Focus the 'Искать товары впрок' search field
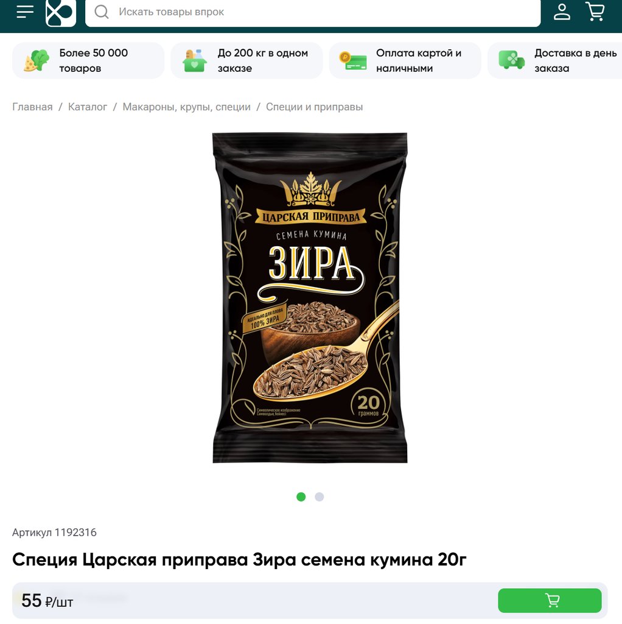This screenshot has width=622, height=624. (x=313, y=12)
